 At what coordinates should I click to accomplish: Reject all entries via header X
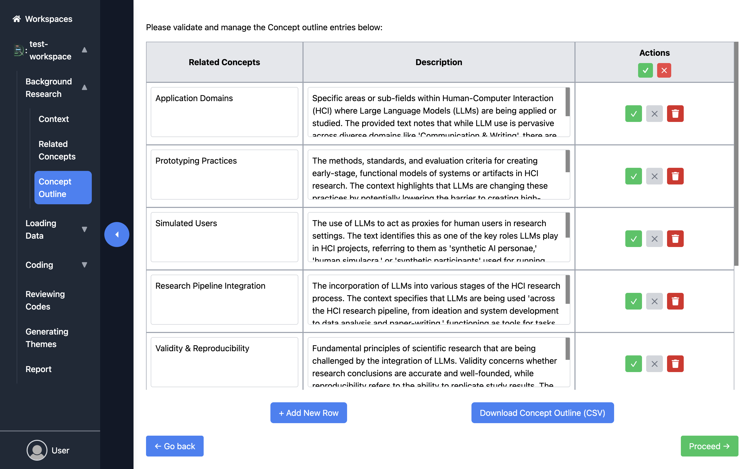664,70
